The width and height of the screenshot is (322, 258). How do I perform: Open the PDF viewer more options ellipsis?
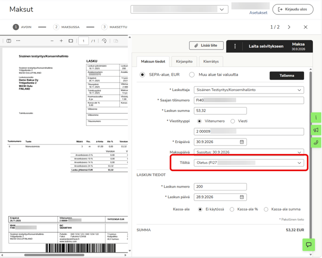18,40
